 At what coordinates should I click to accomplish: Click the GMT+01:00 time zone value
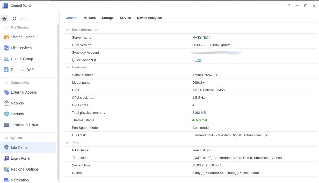point(237,158)
